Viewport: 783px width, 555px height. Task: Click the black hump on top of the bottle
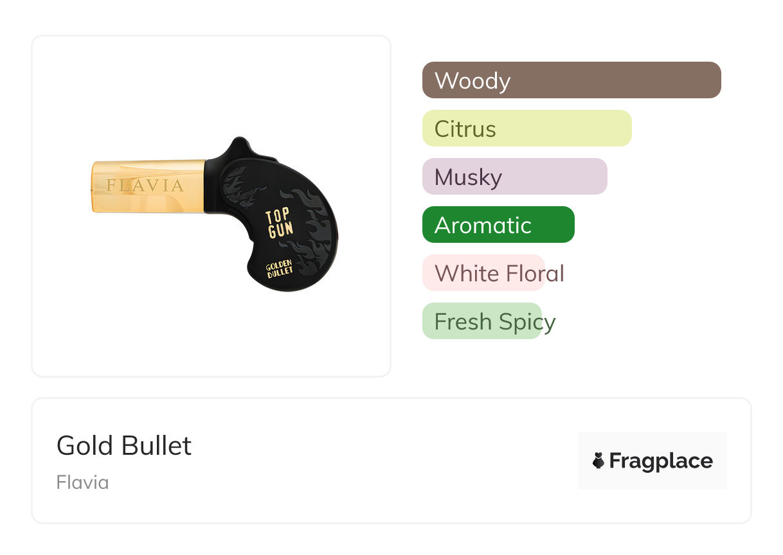coord(239,148)
